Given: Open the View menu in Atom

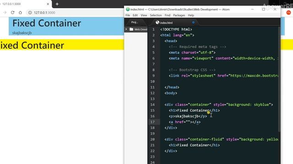Looking at the screenshot, I should [144, 15].
